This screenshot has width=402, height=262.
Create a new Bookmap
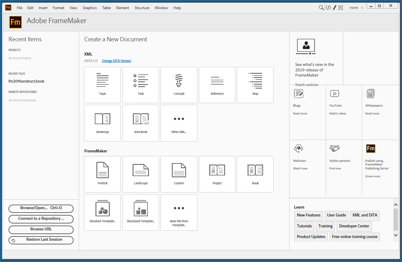pyautogui.click(x=102, y=123)
